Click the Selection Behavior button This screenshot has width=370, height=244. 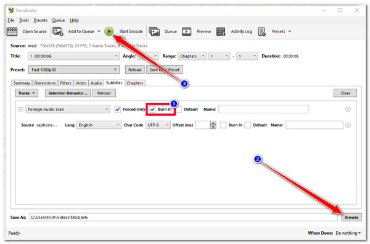[x=68, y=93]
